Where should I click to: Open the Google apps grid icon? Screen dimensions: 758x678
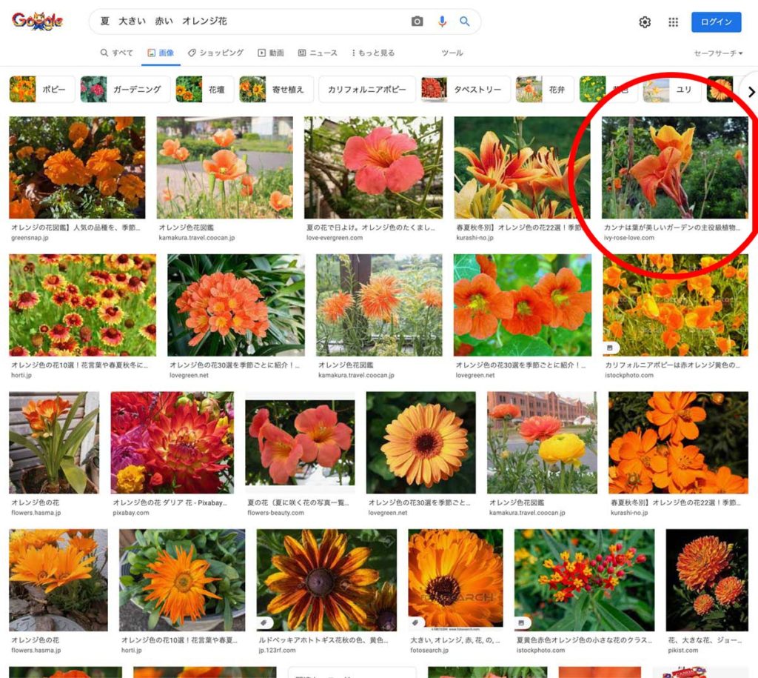pos(673,22)
